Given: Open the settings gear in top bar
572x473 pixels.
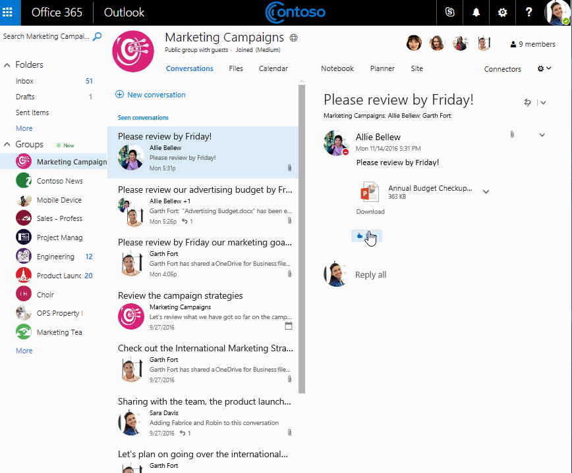Looking at the screenshot, I should [503, 12].
